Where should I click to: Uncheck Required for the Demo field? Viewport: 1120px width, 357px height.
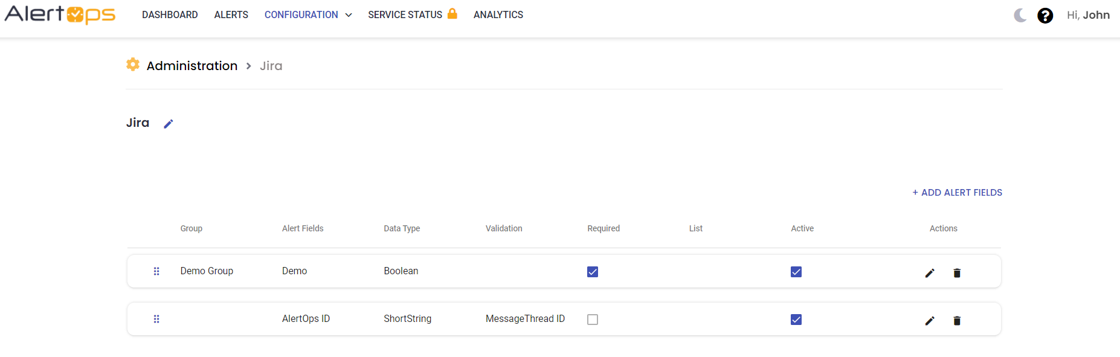(x=593, y=272)
